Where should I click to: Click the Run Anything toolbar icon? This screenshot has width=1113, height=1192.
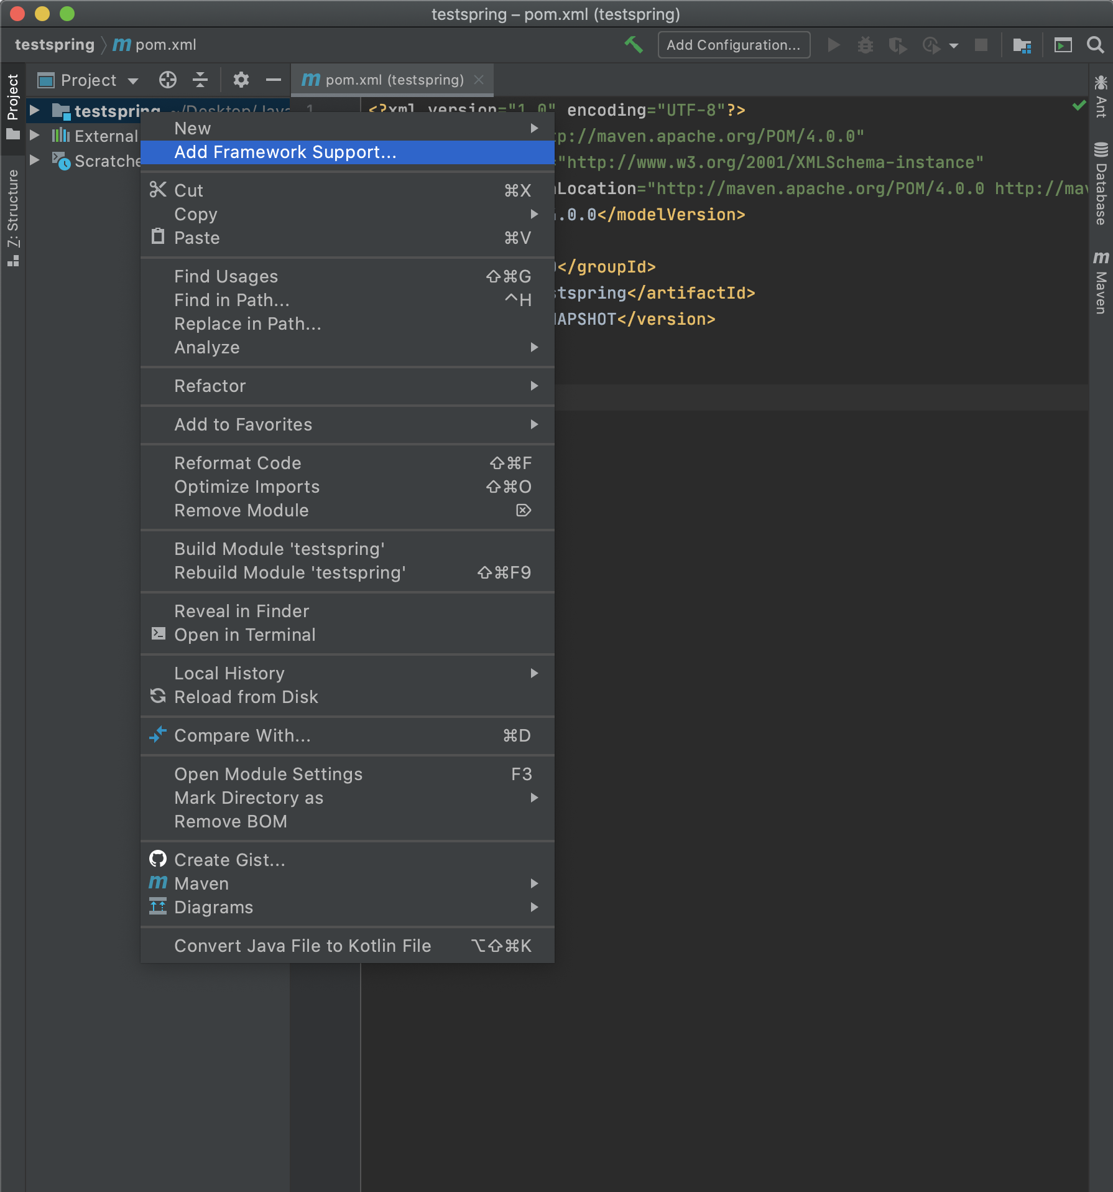click(1063, 45)
